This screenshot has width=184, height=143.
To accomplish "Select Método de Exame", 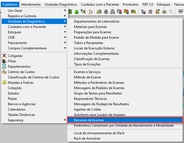I will pyautogui.click(x=125, y=77).
